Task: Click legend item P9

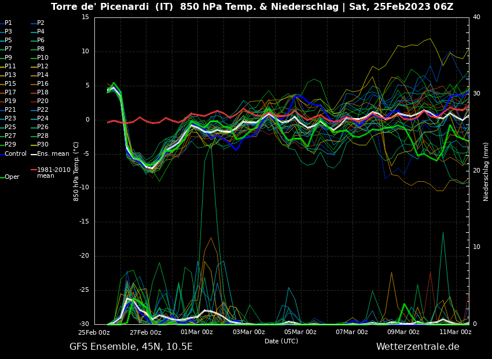Action: coord(8,57)
